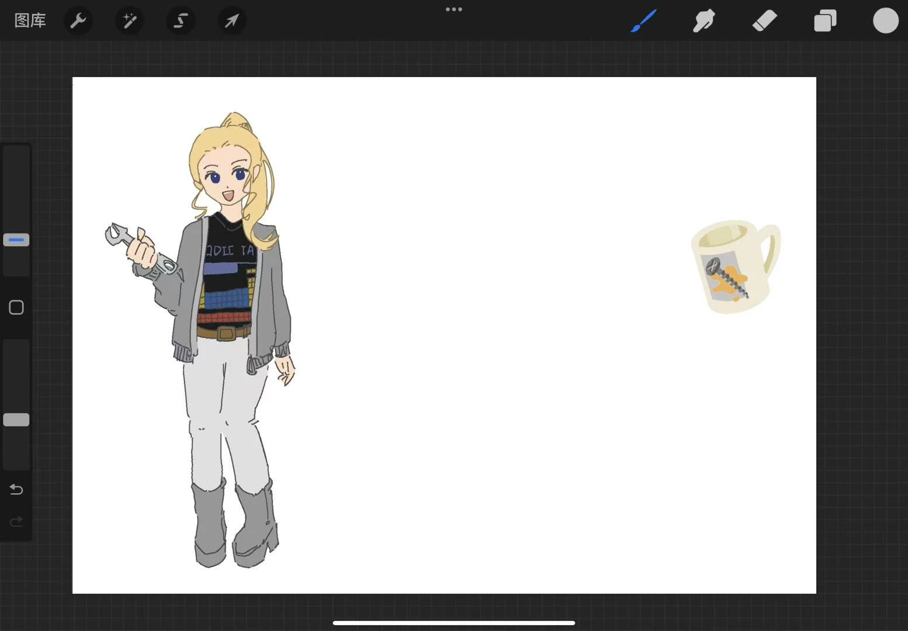Open the 图库 gallery
Viewport: 908px width, 631px height.
point(30,21)
